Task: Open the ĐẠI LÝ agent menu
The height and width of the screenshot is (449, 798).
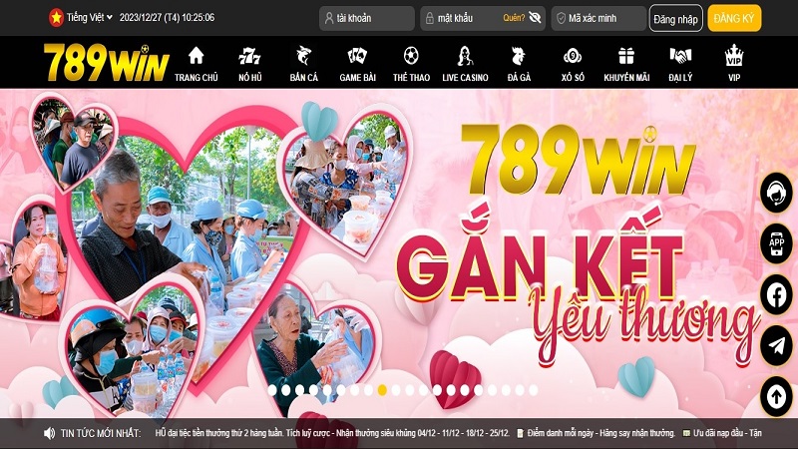Action: pos(680,64)
